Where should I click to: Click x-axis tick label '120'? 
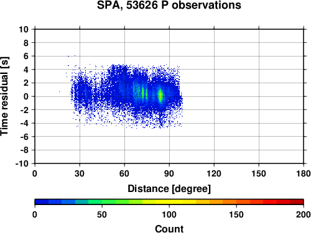click(x=214, y=173)
